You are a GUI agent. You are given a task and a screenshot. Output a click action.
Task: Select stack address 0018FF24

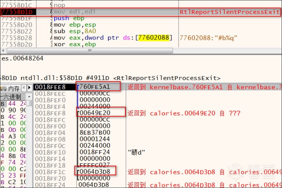coord(50,185)
